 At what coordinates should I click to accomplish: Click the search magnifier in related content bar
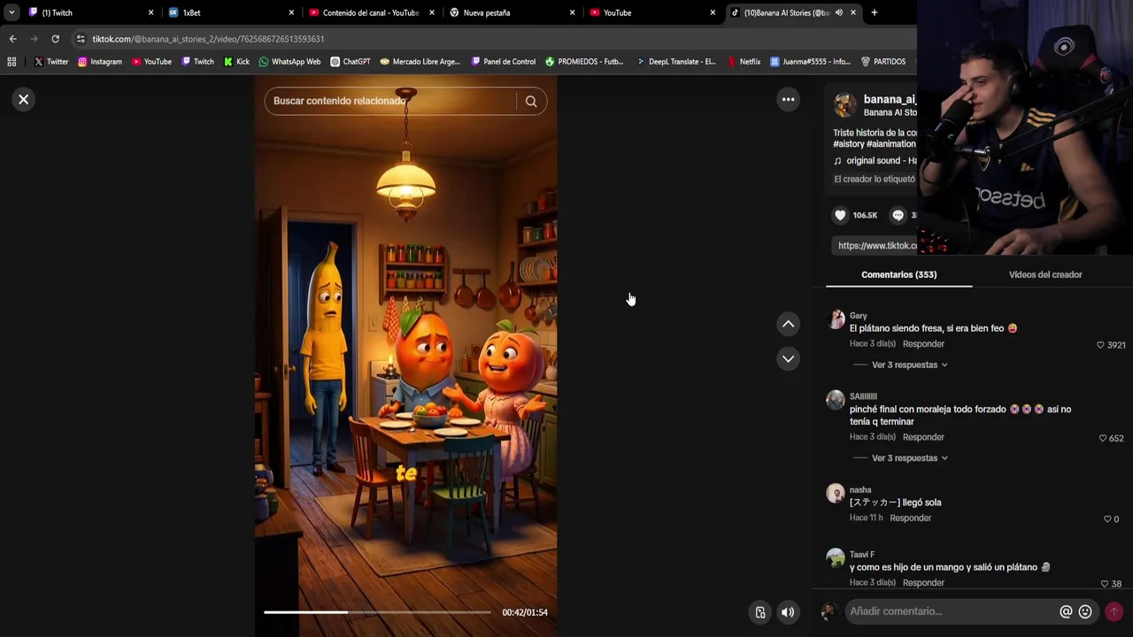531,101
